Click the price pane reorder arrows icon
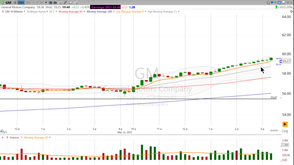This screenshot has height=165, width=294. (3, 12)
